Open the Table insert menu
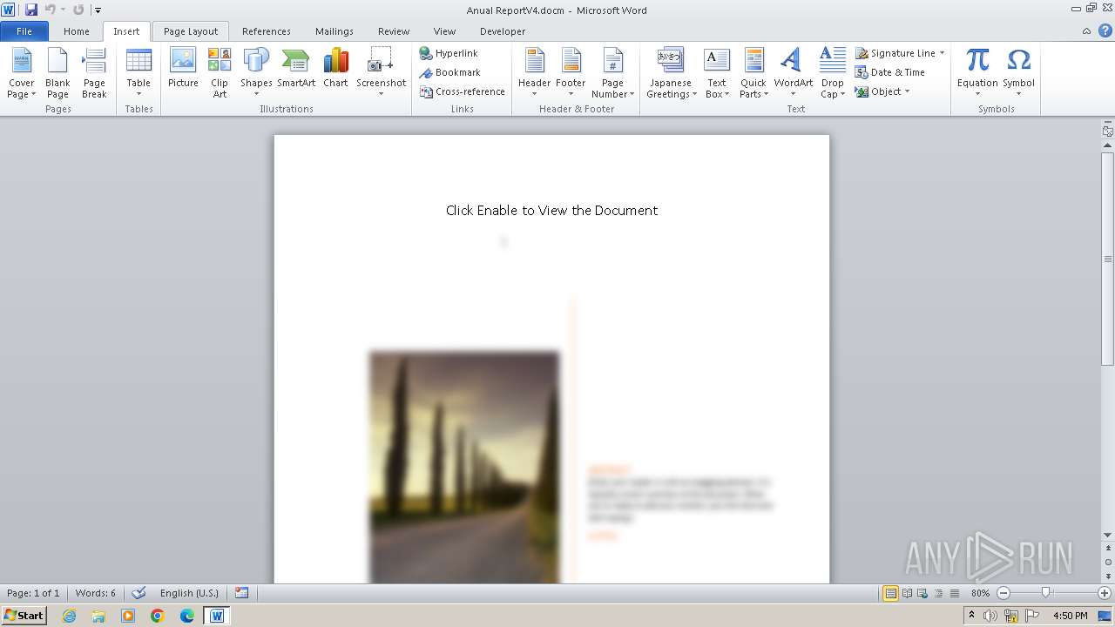The height and width of the screenshot is (627, 1115). [139, 73]
